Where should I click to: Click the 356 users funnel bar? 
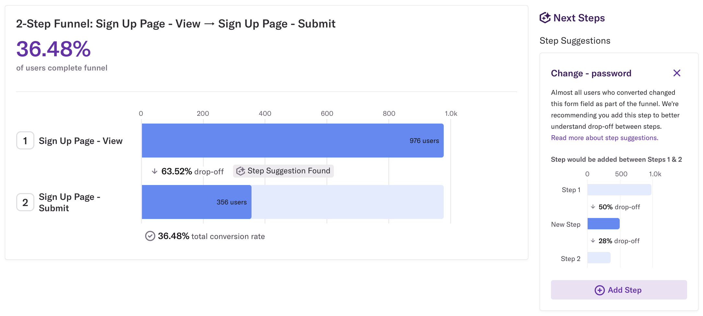196,202
